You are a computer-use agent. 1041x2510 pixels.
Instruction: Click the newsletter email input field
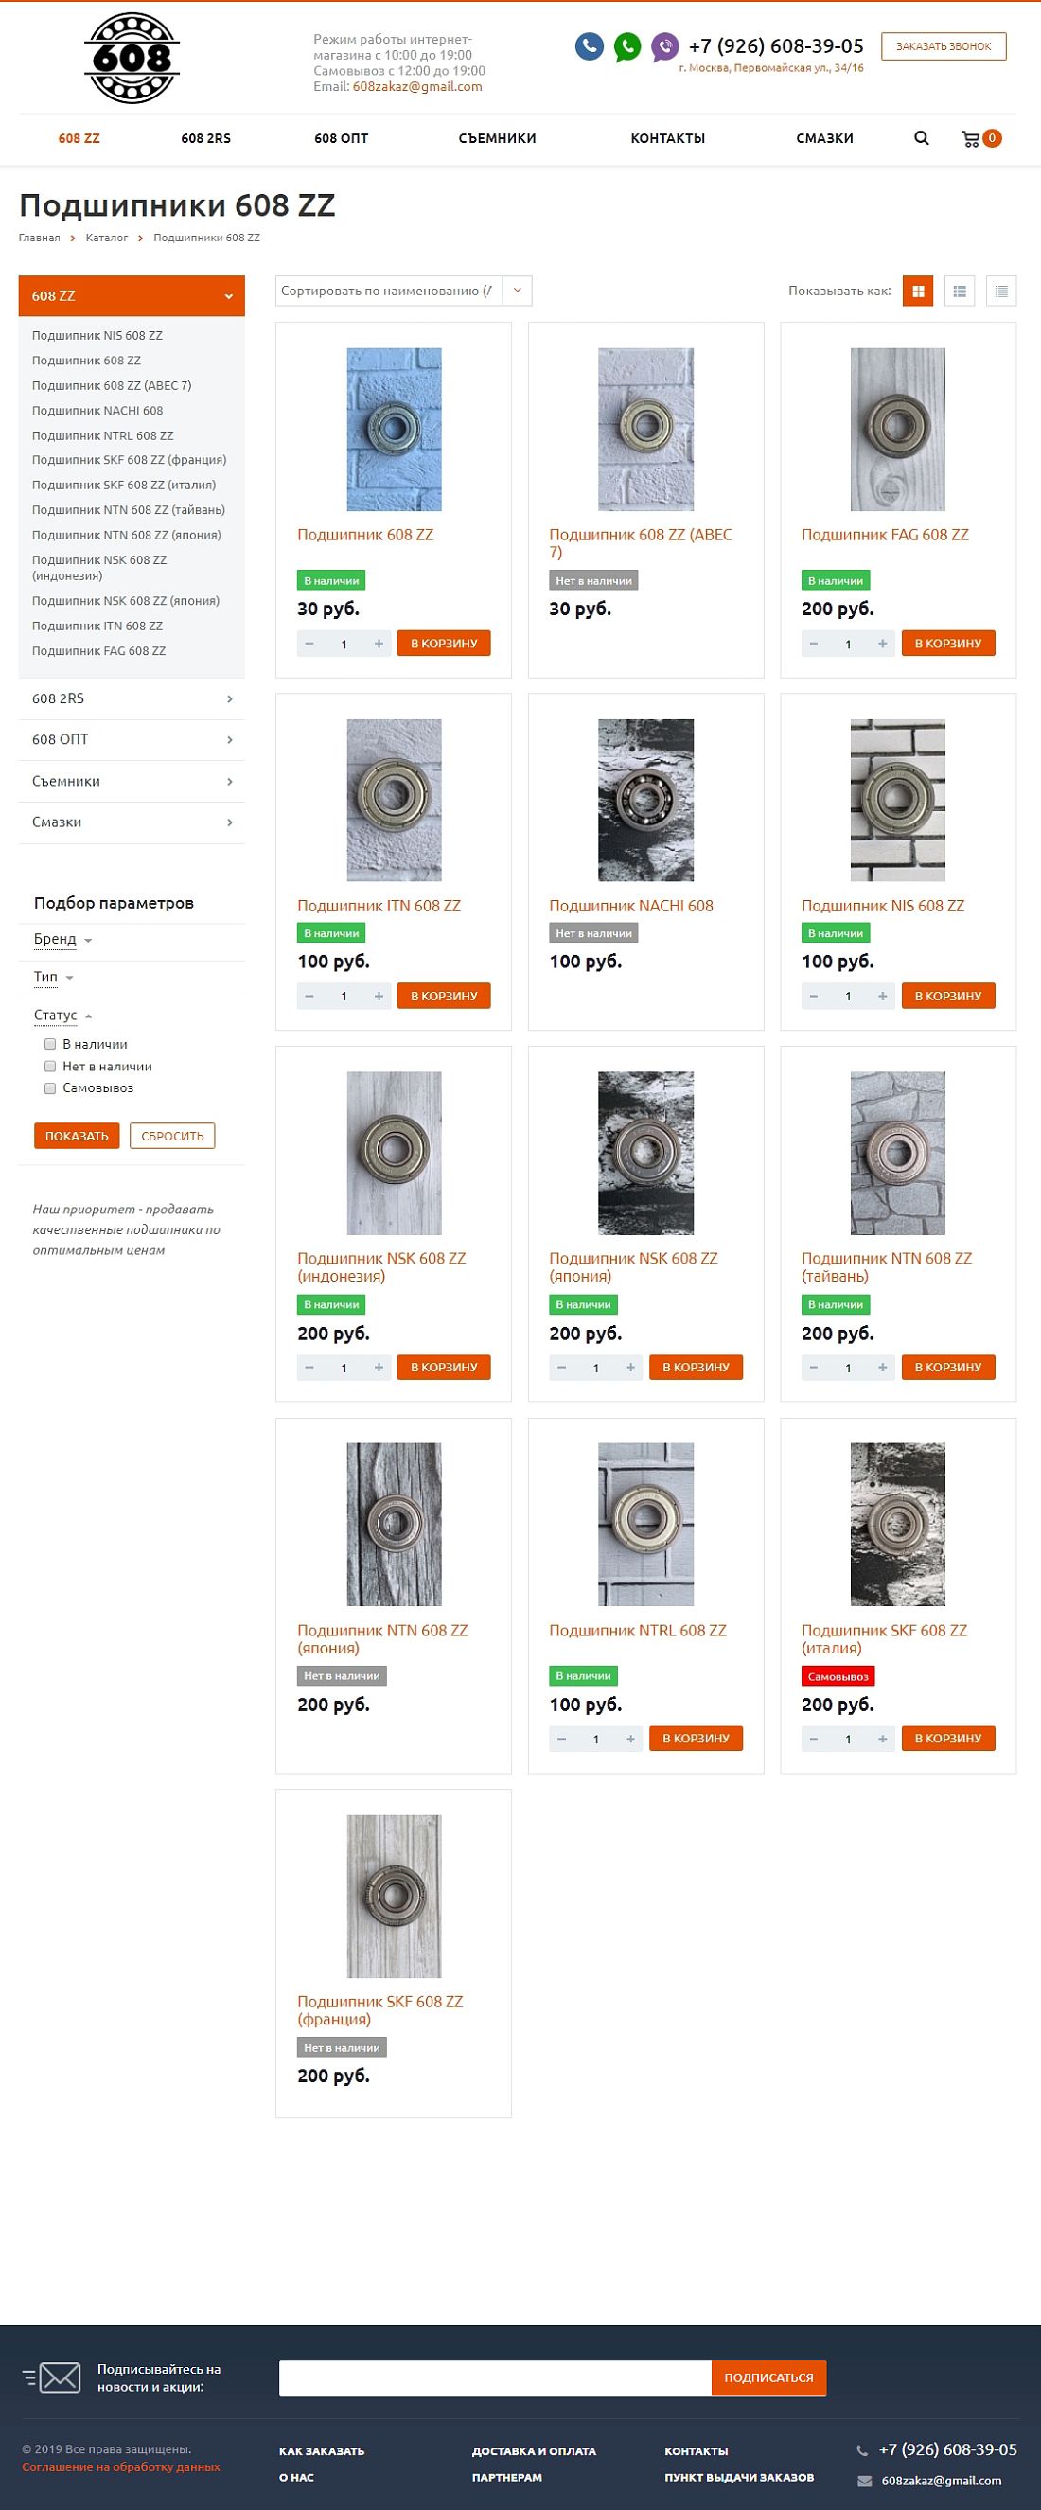pyautogui.click(x=495, y=2377)
